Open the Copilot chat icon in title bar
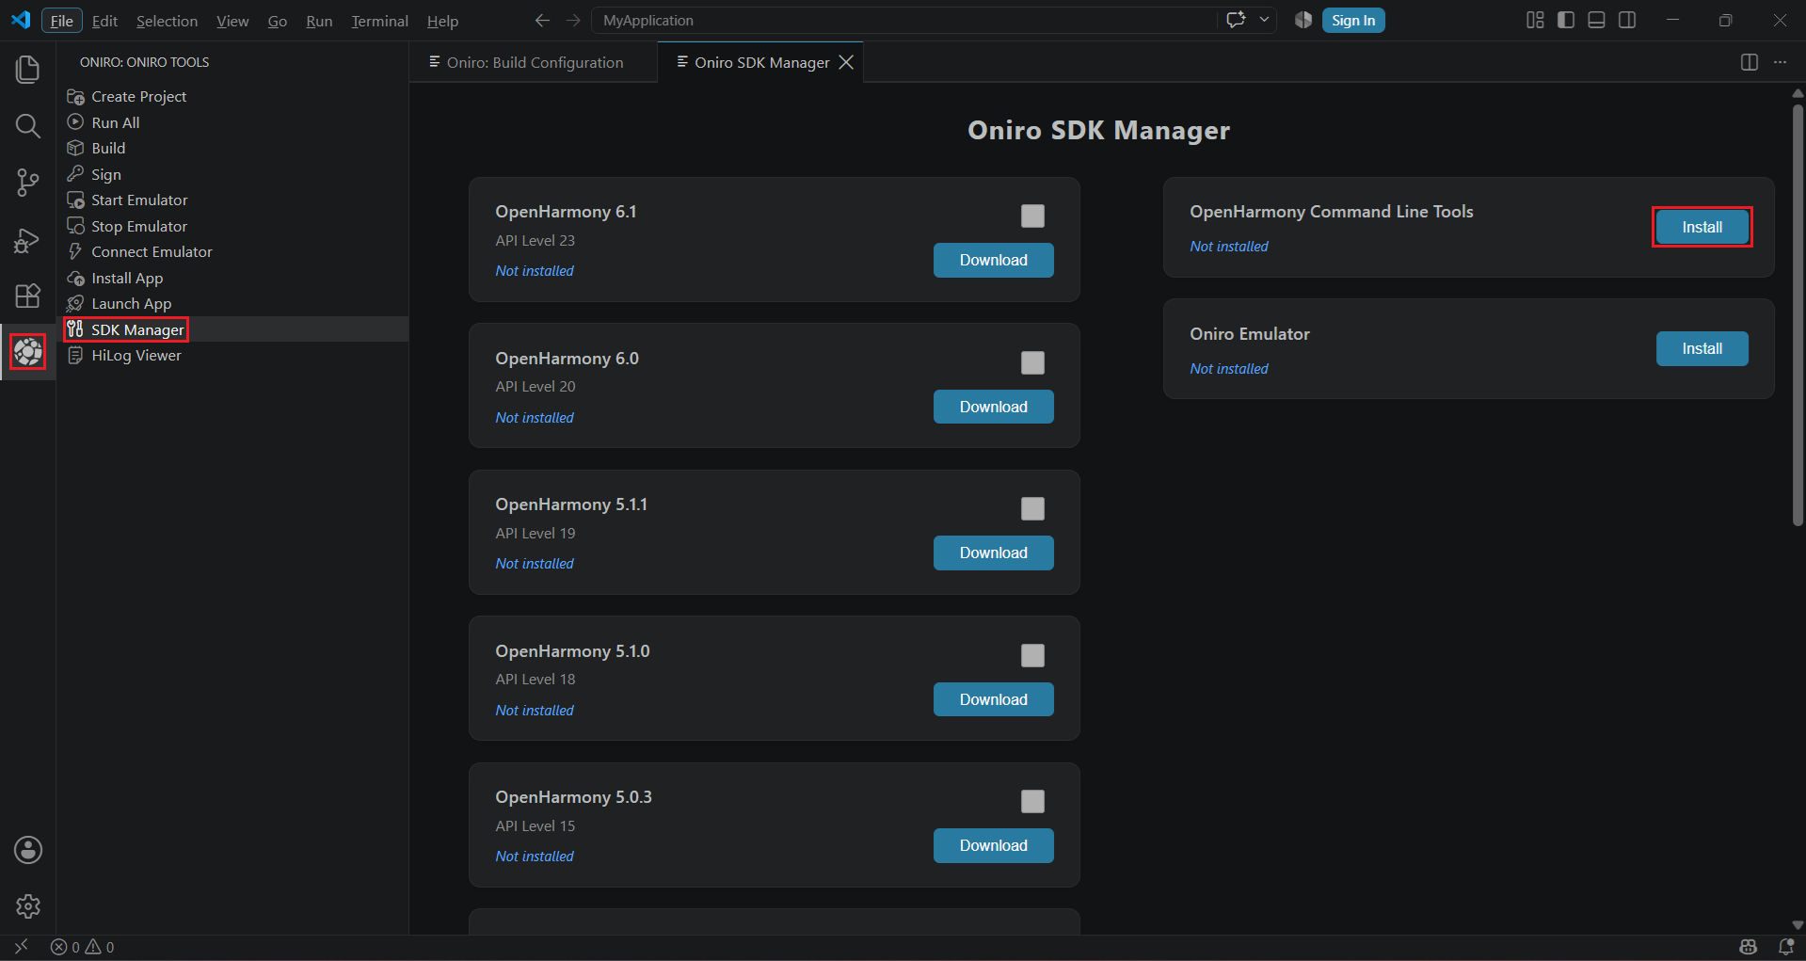This screenshot has width=1806, height=961. point(1236,20)
